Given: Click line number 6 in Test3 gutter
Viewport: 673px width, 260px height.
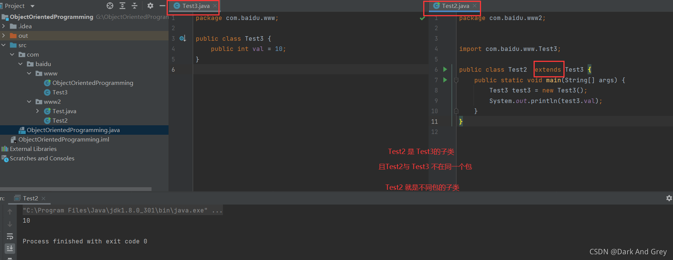Looking at the screenshot, I should click(173, 69).
